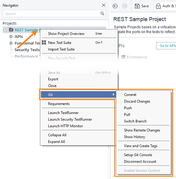Click the Save floppy disk icon
176x179 pixels.
click(137, 6)
